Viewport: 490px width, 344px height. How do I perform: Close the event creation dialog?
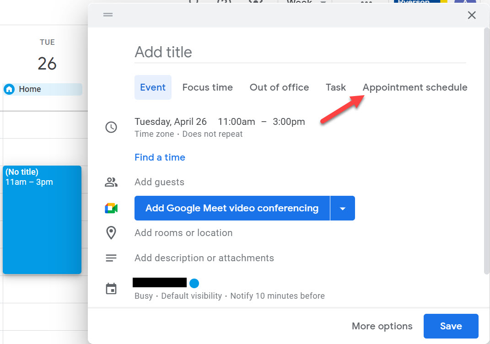click(x=472, y=15)
